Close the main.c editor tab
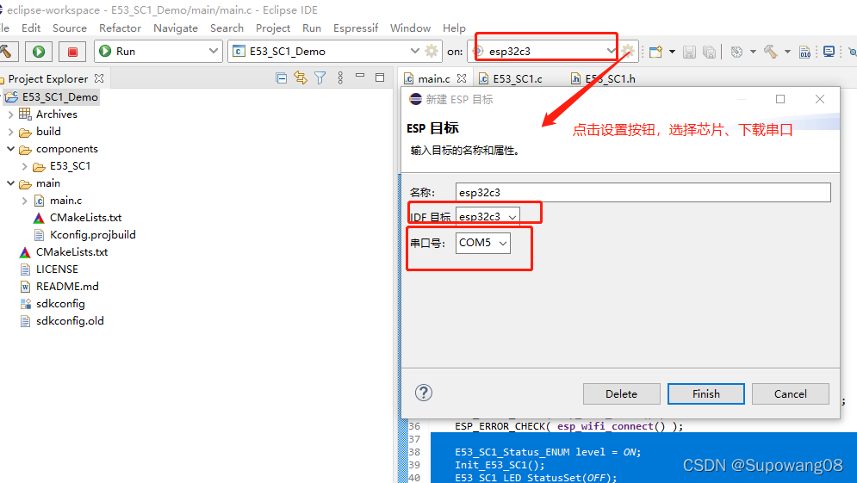The image size is (857, 483). [462, 78]
